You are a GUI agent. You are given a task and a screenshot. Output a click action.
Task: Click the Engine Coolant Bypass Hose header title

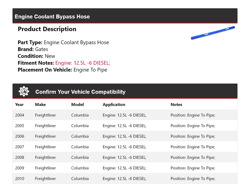52,17
